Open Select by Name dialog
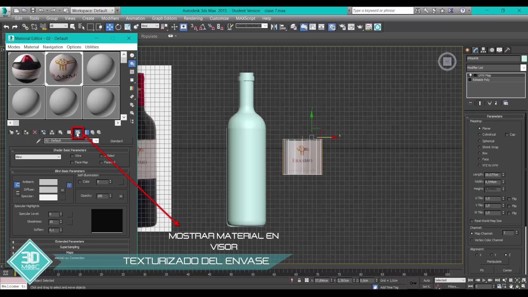528x297 pixels. pos(81,27)
